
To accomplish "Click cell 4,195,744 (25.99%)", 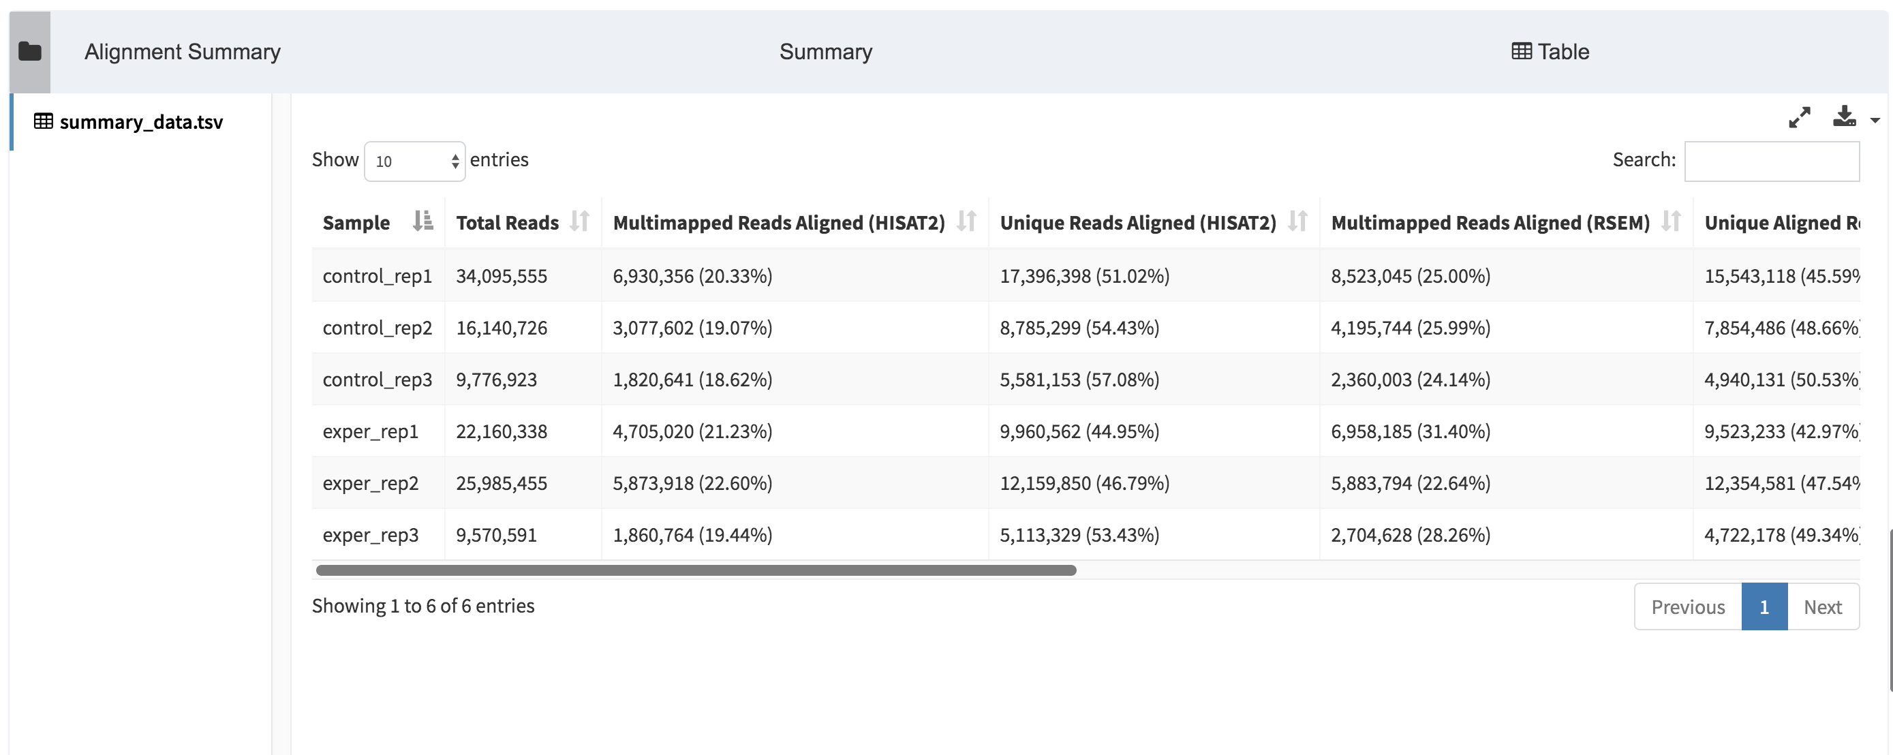I will pyautogui.click(x=1410, y=328).
